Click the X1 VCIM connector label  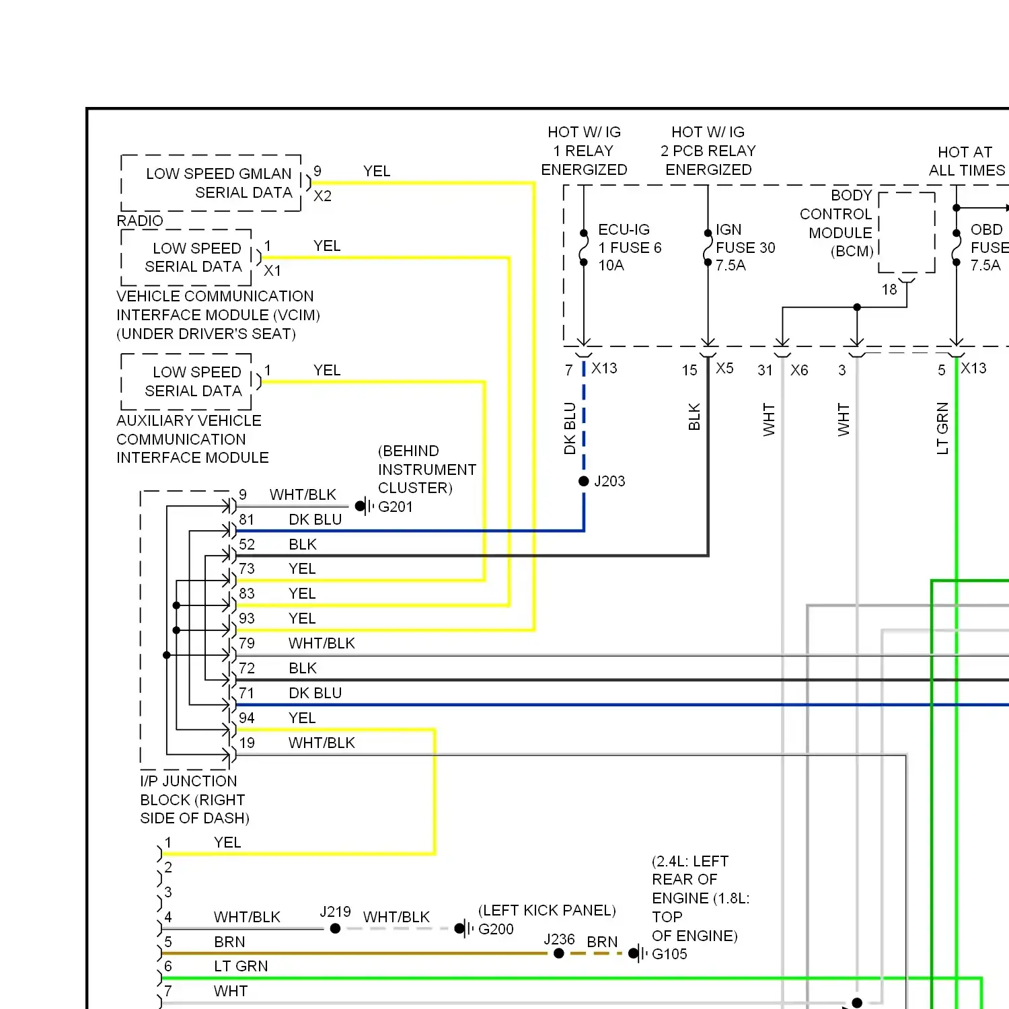(x=272, y=270)
